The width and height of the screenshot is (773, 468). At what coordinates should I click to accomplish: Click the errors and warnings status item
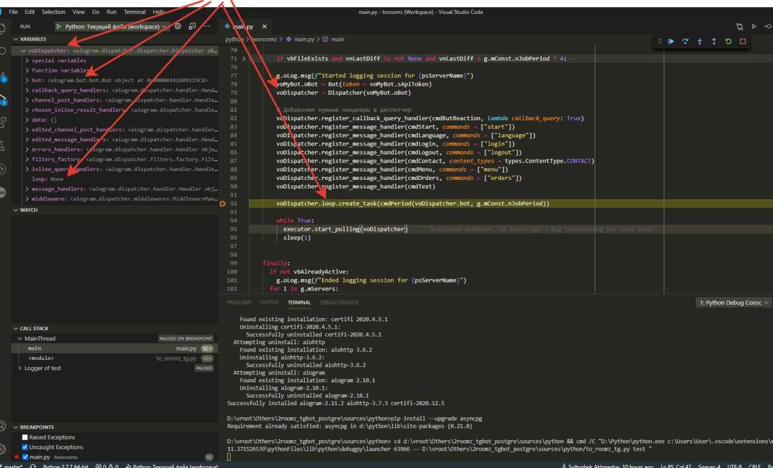point(106,466)
